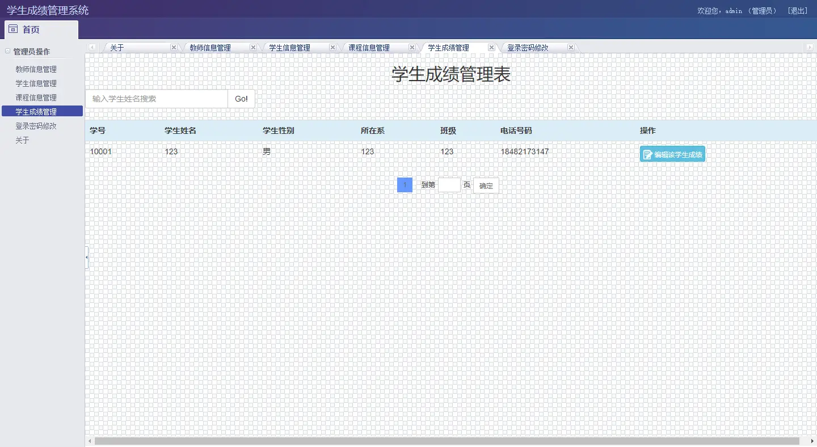Screen dimensions: 817x447
Task: Close the 教师信息管理 tab
Action: [x=253, y=47]
